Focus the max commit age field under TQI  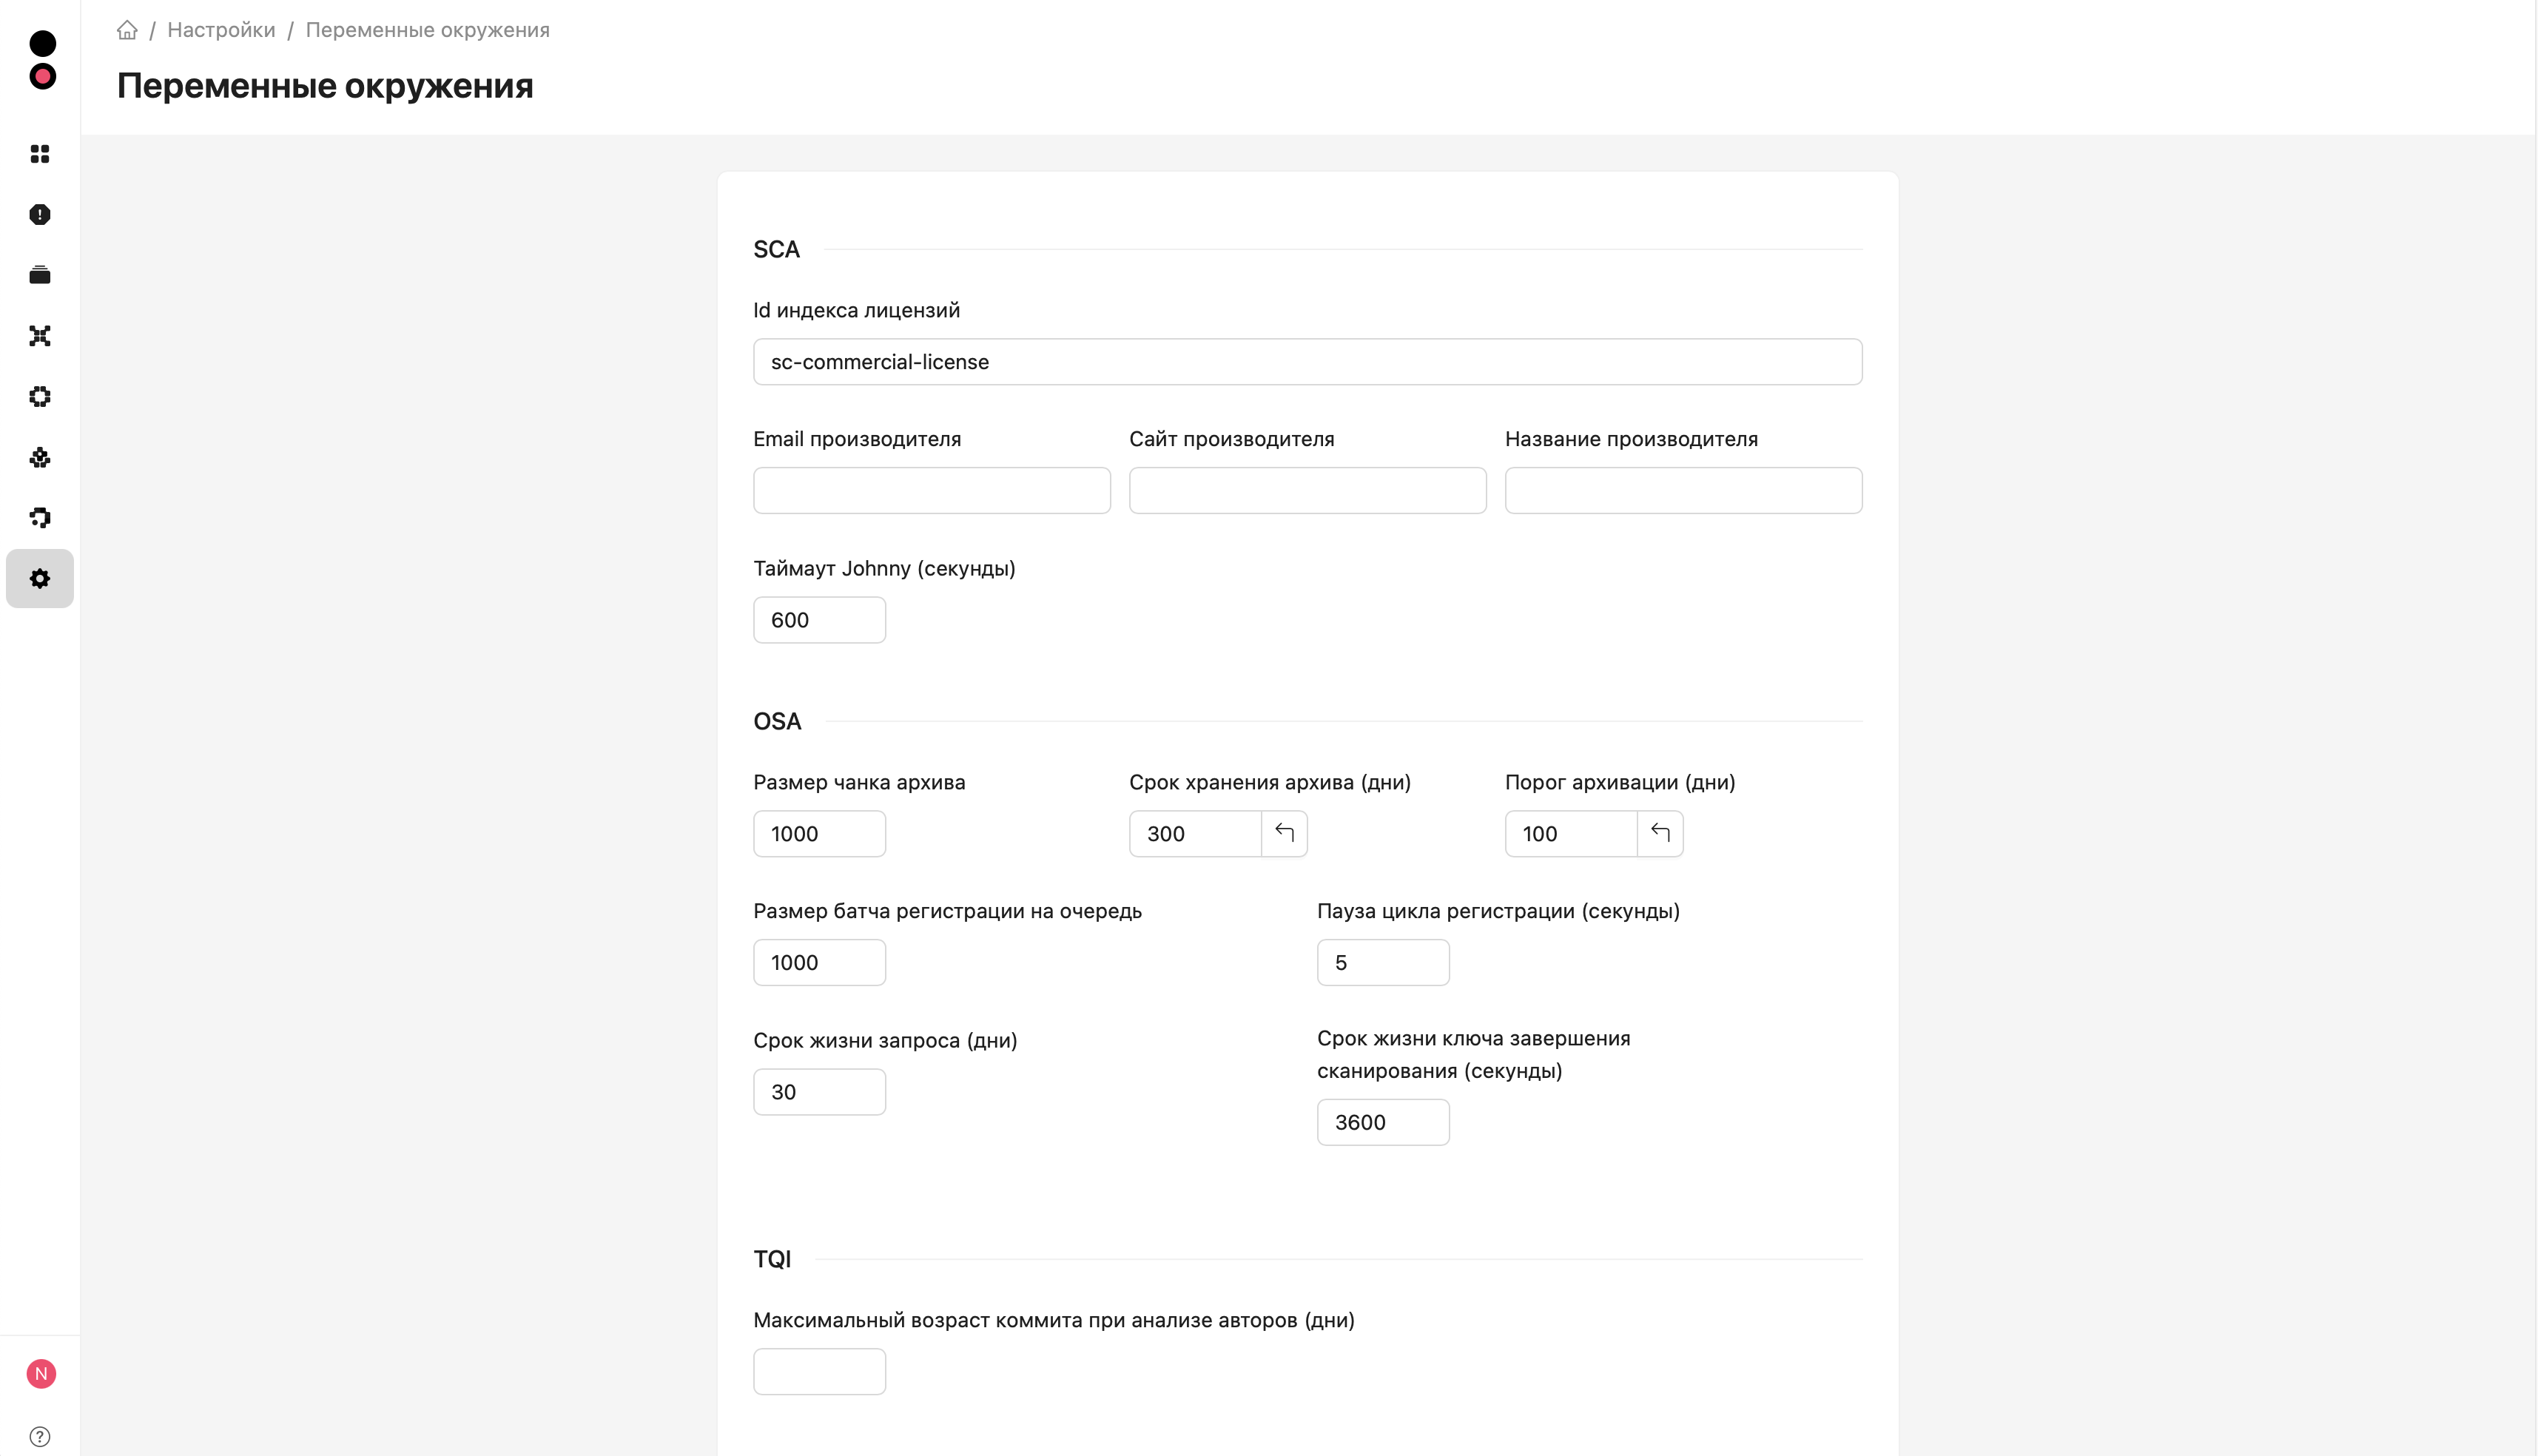pos(819,1372)
